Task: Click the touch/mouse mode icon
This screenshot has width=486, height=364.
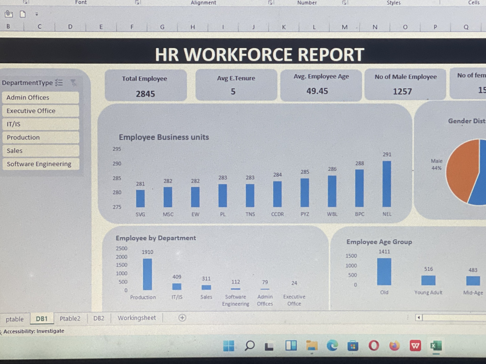Action: [x=9, y=14]
